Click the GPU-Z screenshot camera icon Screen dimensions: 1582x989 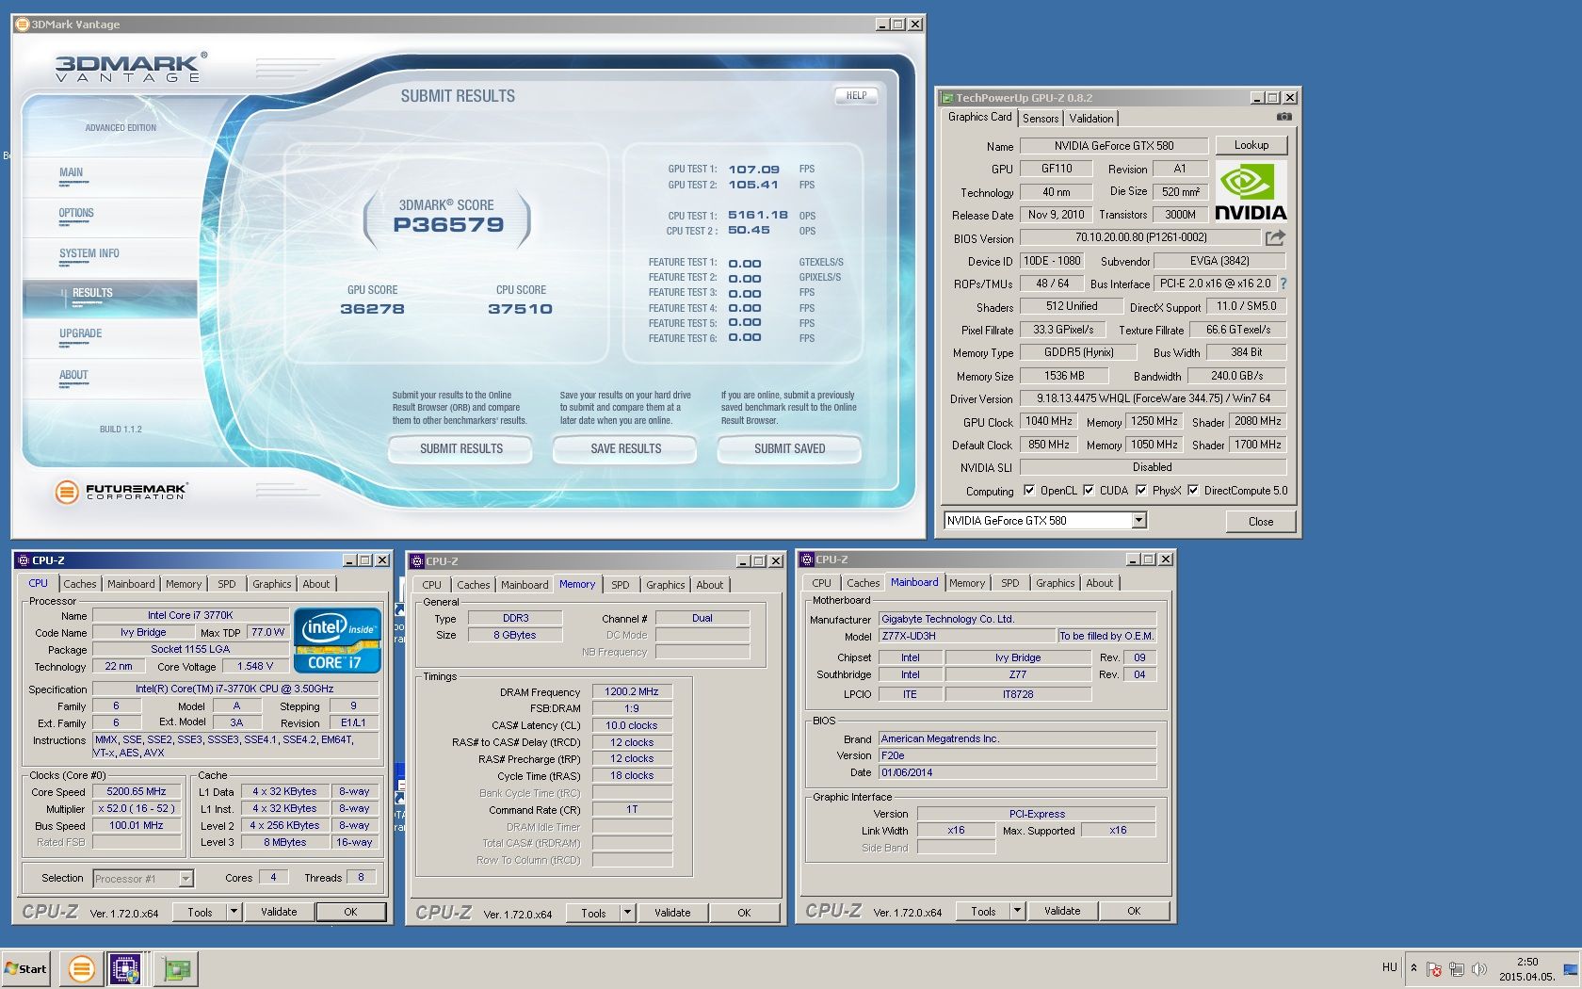coord(1283,117)
